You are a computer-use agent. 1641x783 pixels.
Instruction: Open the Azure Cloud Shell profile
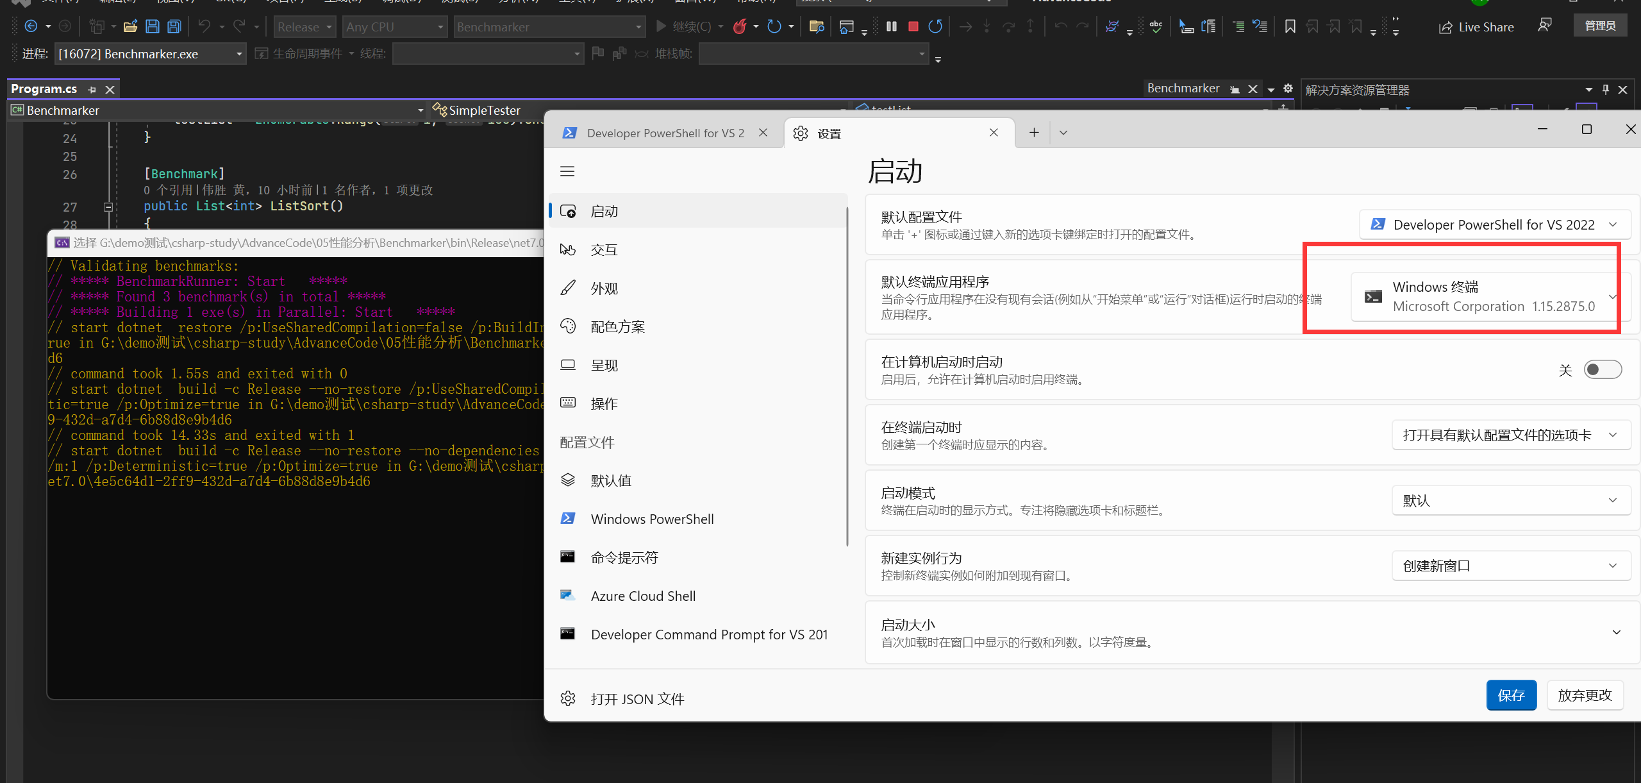click(x=643, y=595)
